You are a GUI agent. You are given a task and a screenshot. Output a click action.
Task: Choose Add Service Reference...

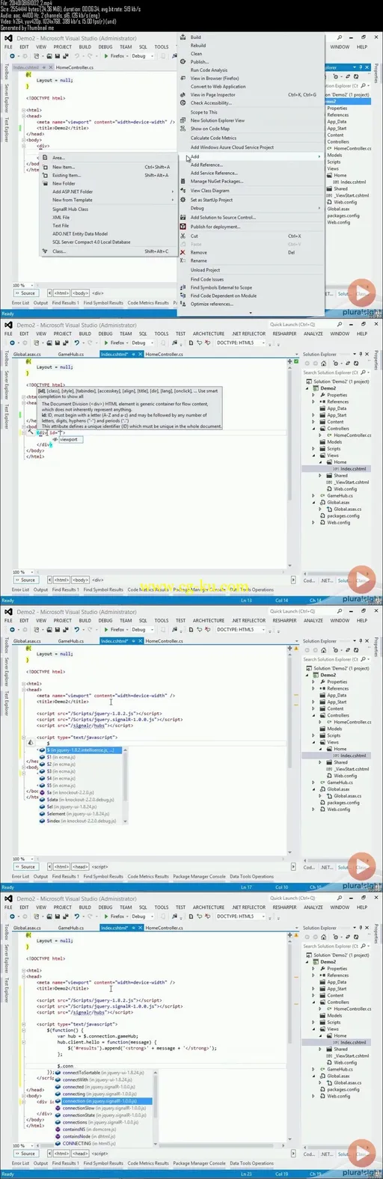[x=214, y=173]
